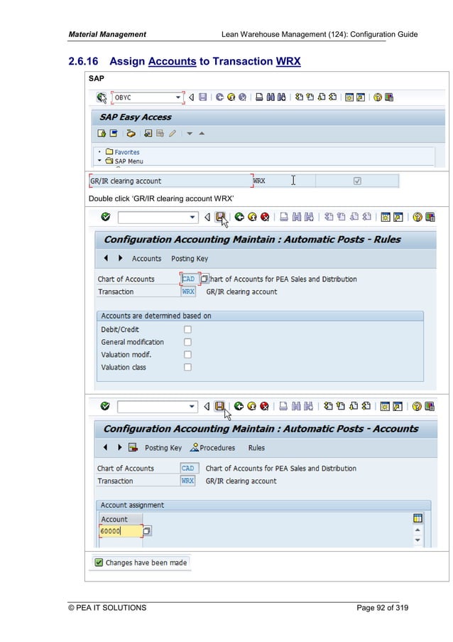453x642 pixels.
Task: Click Help icon on Rules screen toolbar
Action: pos(417,217)
